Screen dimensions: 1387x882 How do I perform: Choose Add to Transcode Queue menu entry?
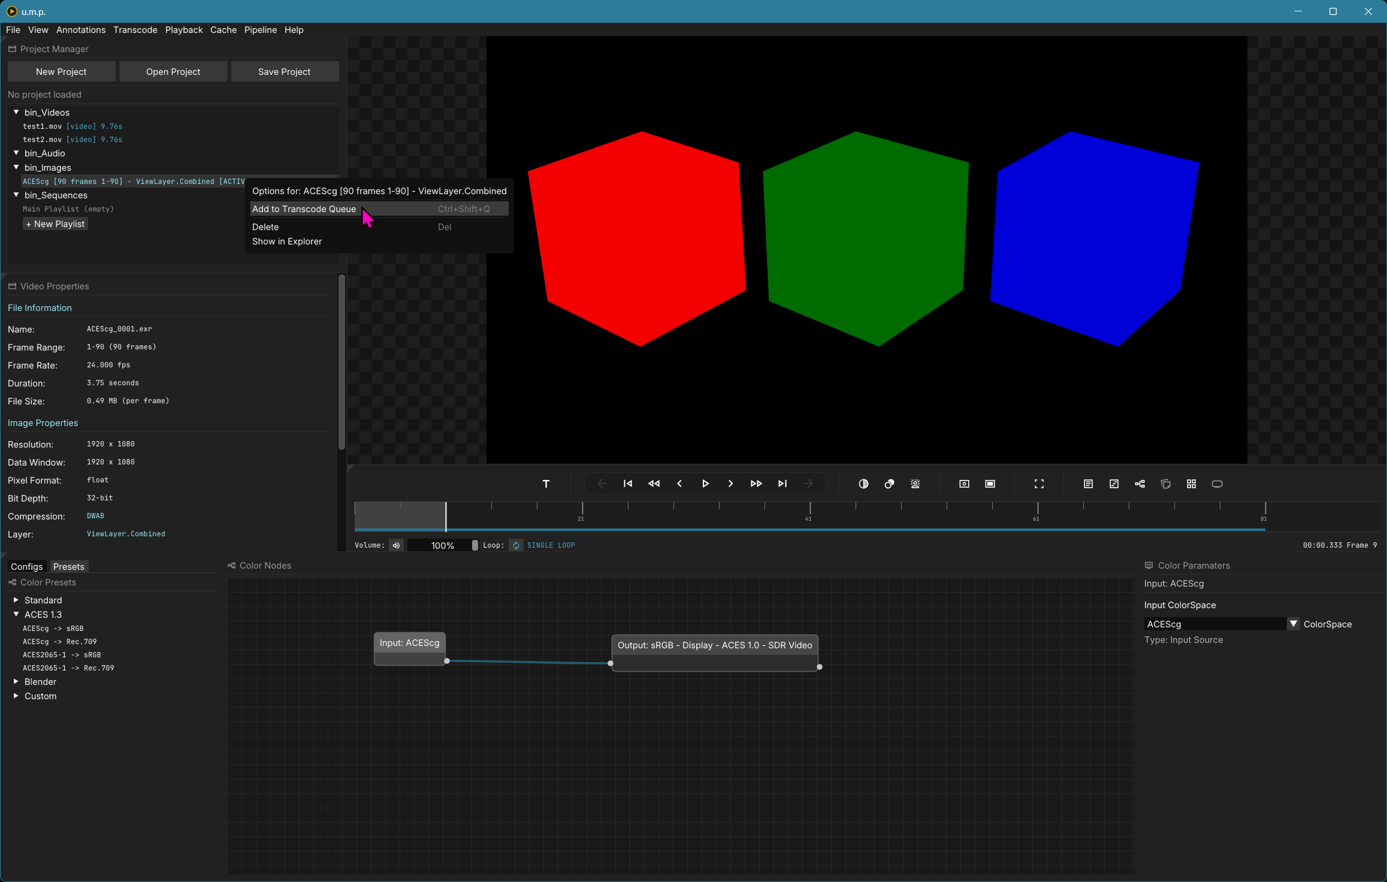304,209
